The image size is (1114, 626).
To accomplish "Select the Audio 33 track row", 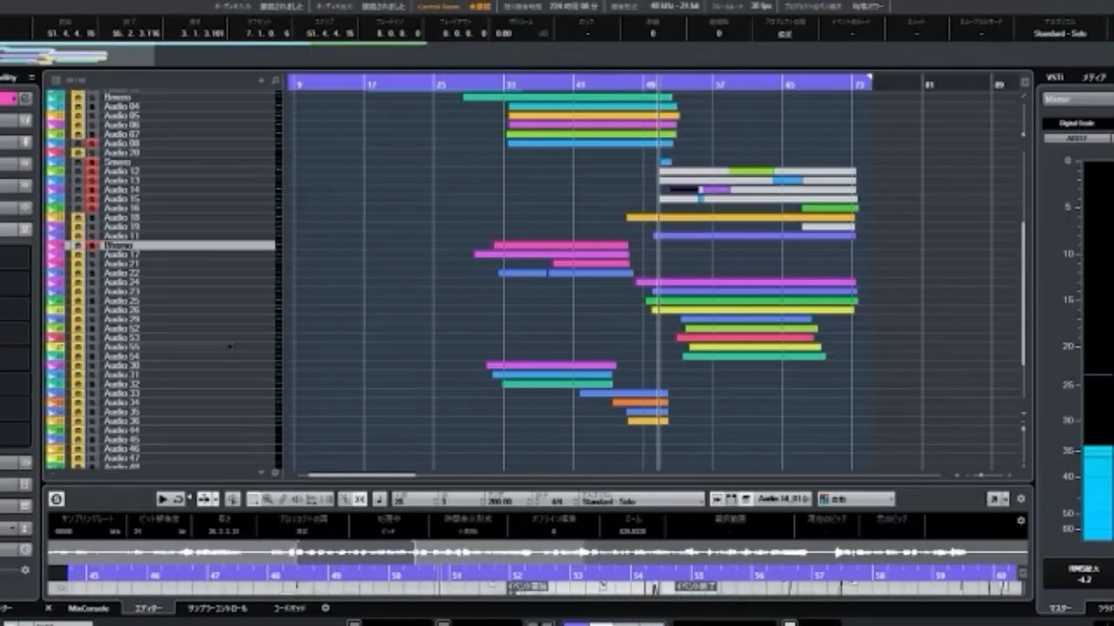I will (162, 393).
